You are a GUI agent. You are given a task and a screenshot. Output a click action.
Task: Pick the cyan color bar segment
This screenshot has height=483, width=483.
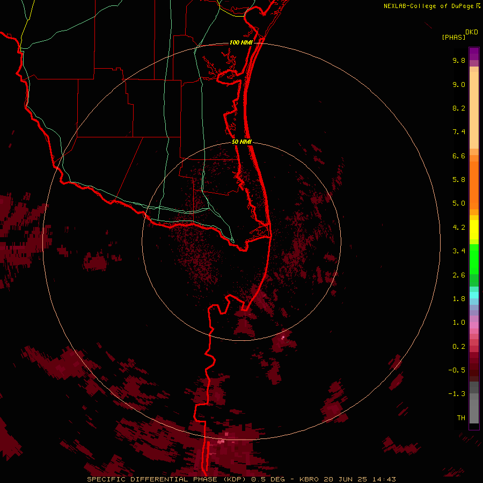(474, 295)
